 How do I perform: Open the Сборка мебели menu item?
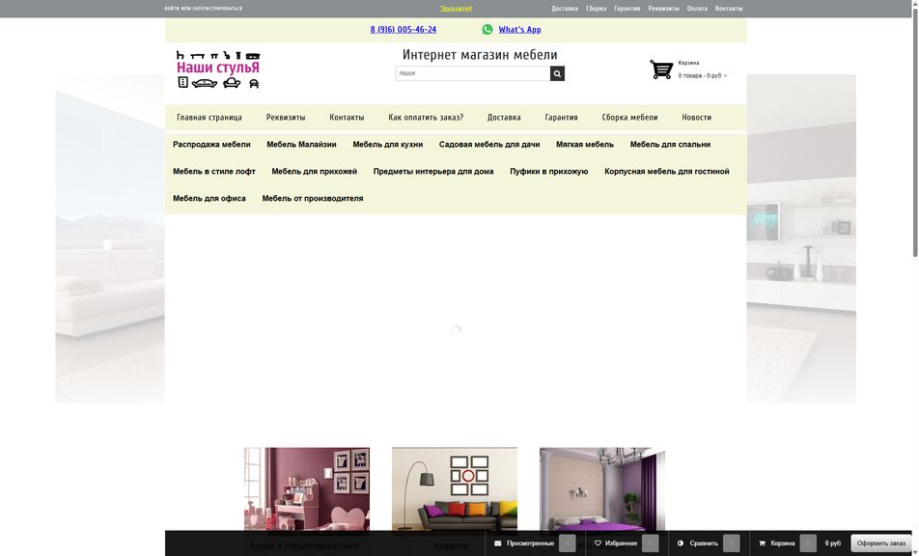[x=629, y=117]
